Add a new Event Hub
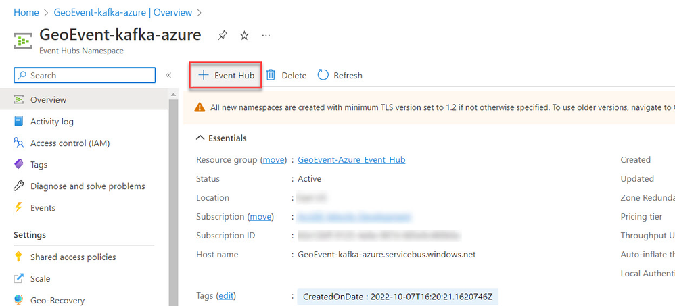Viewport: 675px width, 306px height. (226, 75)
